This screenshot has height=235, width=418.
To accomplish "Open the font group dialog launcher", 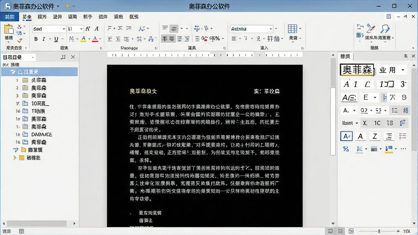I will (101, 48).
